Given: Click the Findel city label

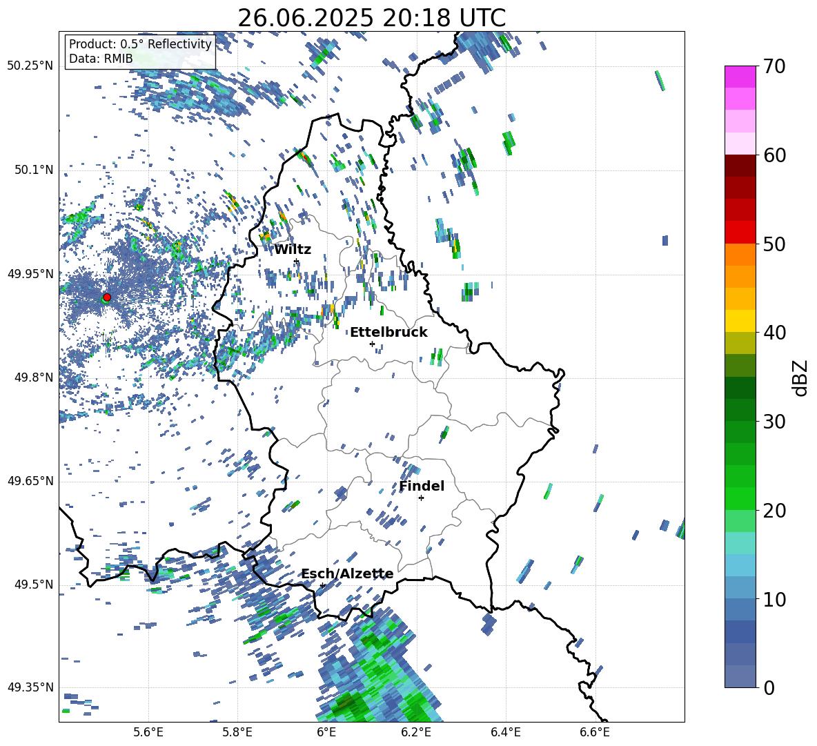Looking at the screenshot, I should point(422,486).
